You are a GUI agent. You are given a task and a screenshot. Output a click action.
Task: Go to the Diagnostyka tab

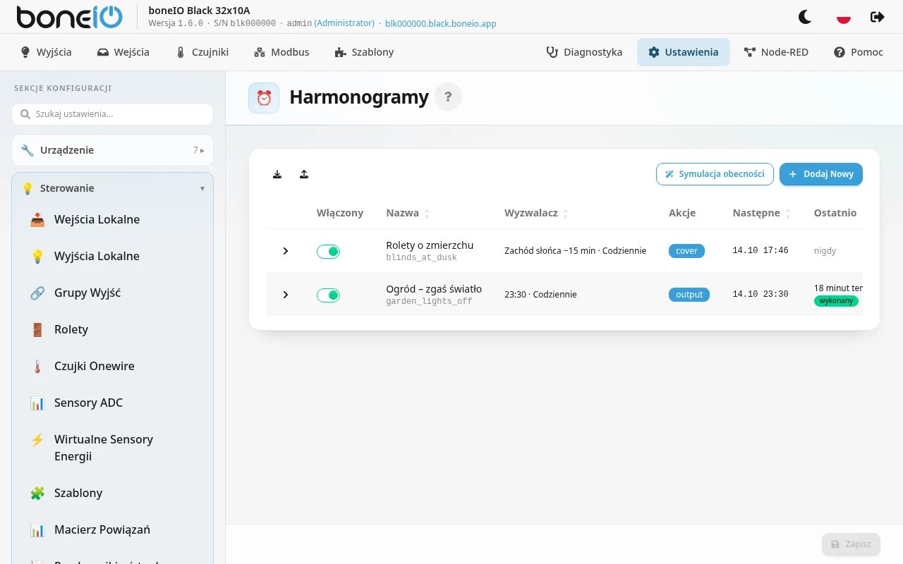[x=584, y=52]
